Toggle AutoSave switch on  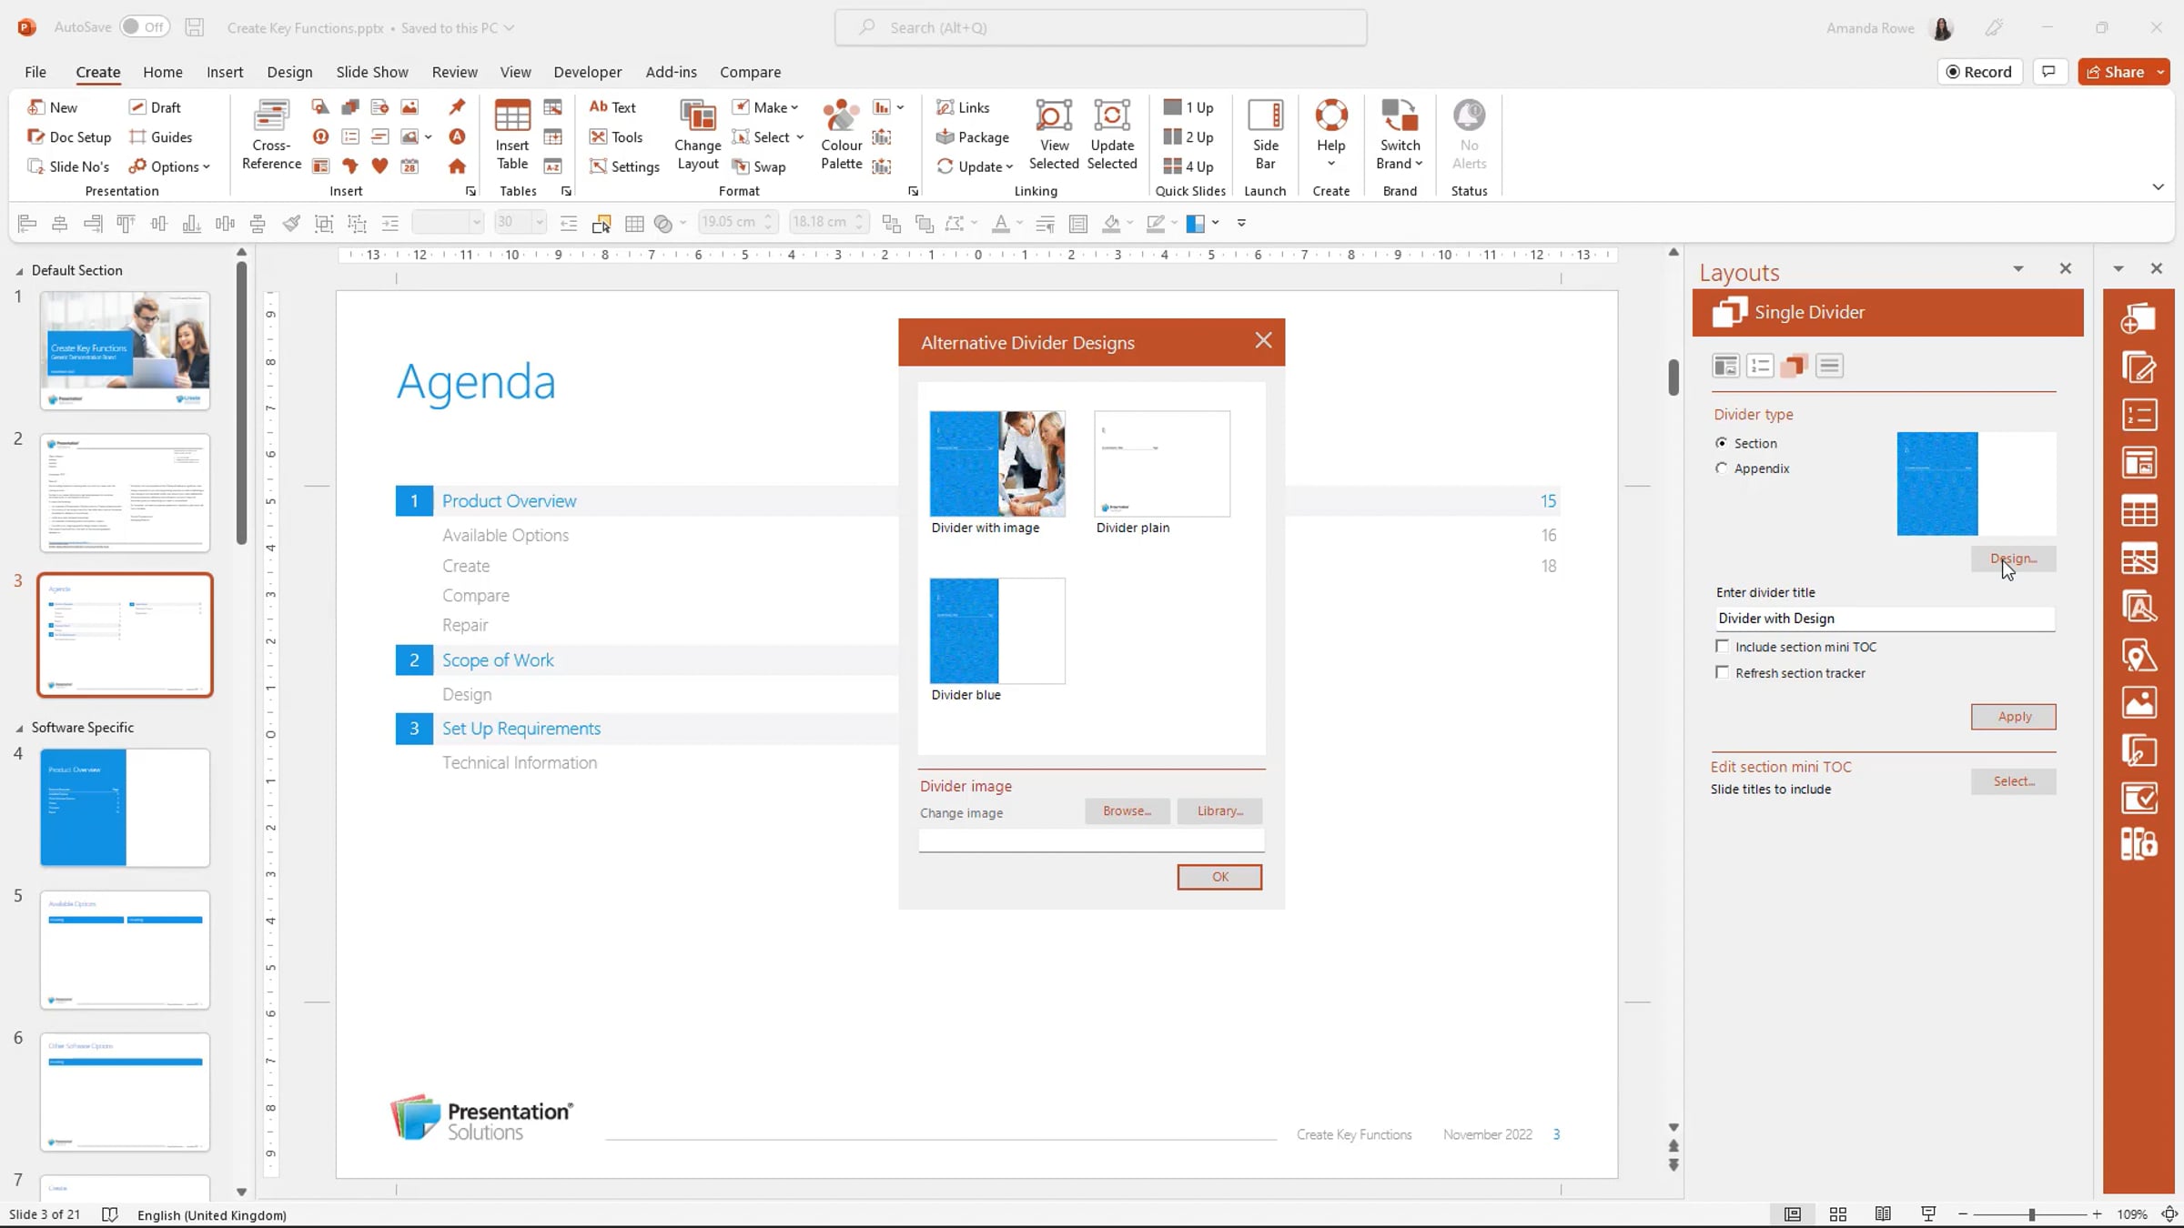pos(144,27)
